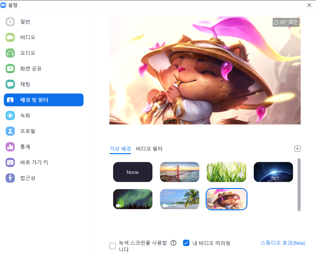Select the 통계 menu label
The height and width of the screenshot is (254, 316).
point(25,147)
